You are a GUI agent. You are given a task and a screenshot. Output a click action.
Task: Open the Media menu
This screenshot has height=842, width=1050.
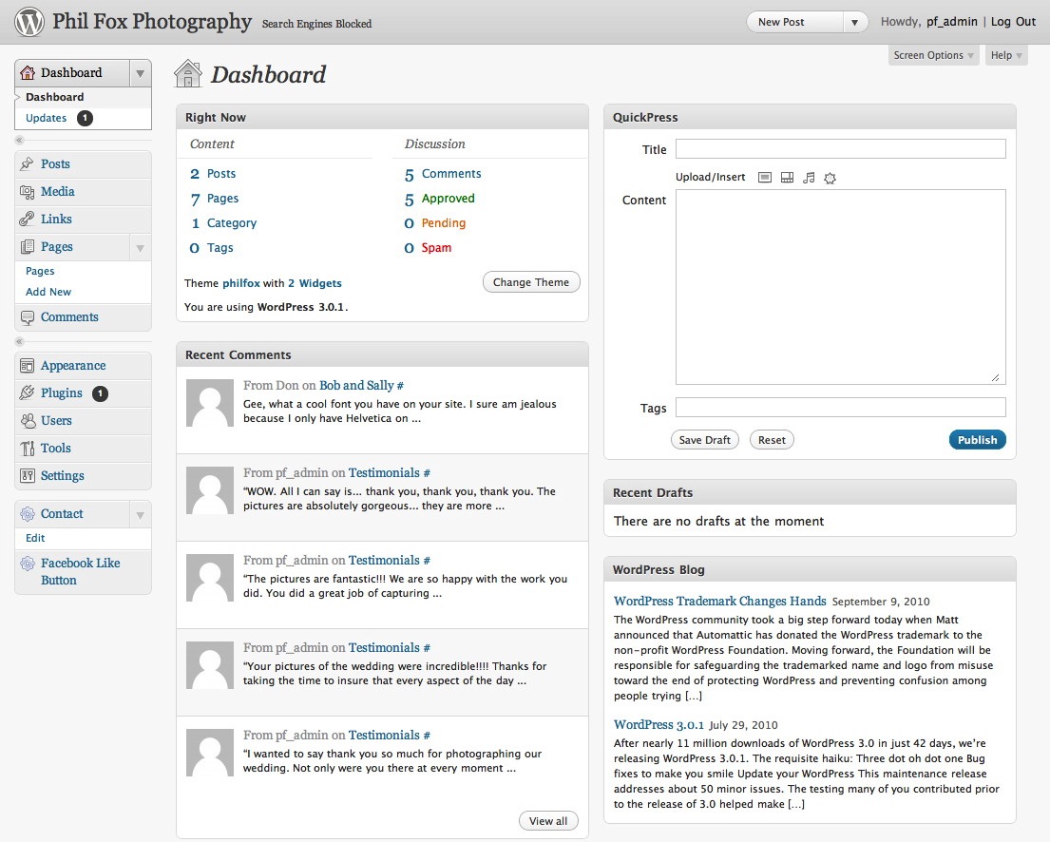[x=58, y=192]
